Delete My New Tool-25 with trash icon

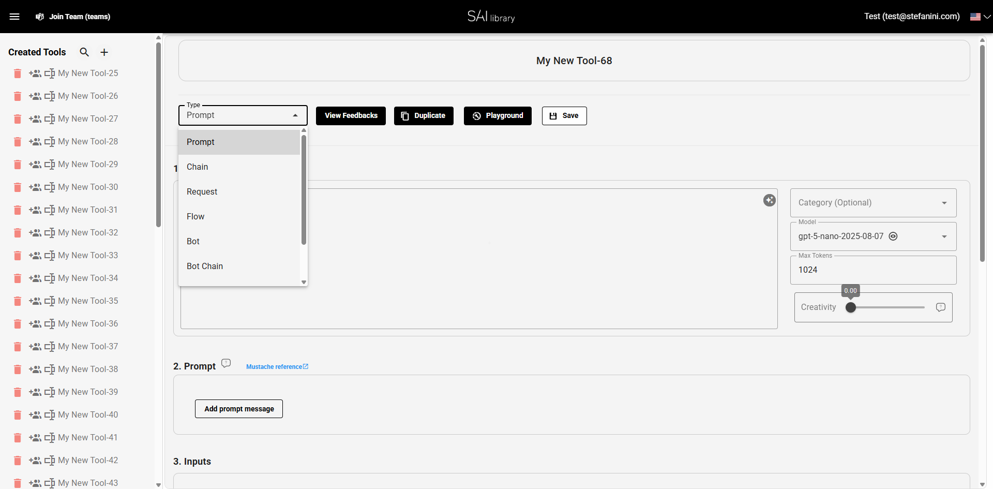(x=17, y=73)
